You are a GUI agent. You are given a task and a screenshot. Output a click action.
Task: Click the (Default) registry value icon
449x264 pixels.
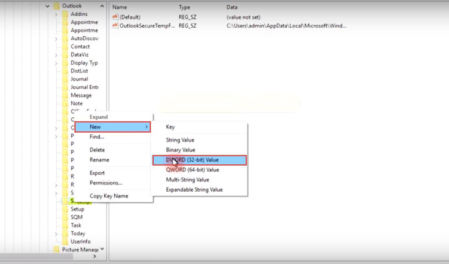point(115,17)
